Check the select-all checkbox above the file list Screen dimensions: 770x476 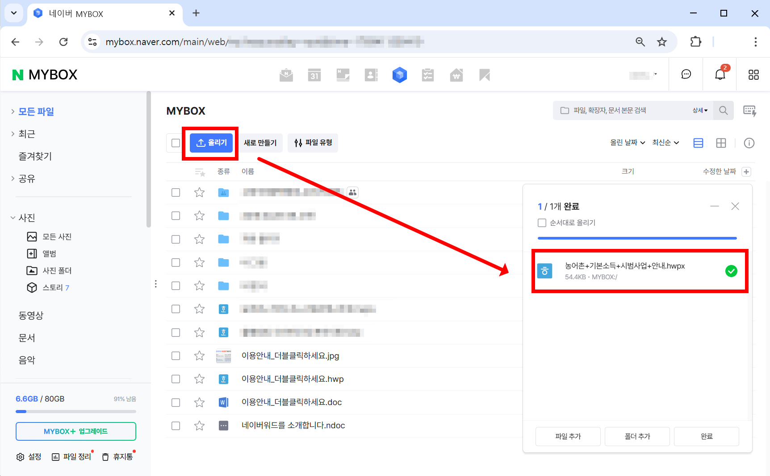pos(175,143)
